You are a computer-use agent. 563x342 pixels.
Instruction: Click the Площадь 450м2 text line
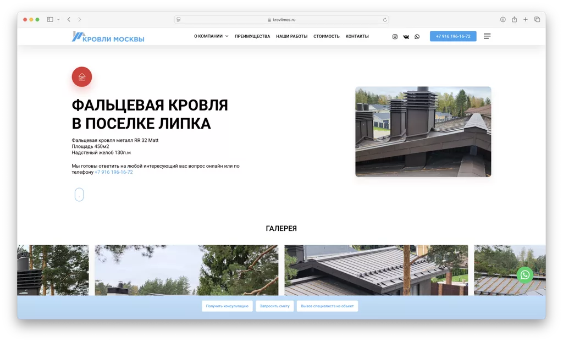(90, 147)
